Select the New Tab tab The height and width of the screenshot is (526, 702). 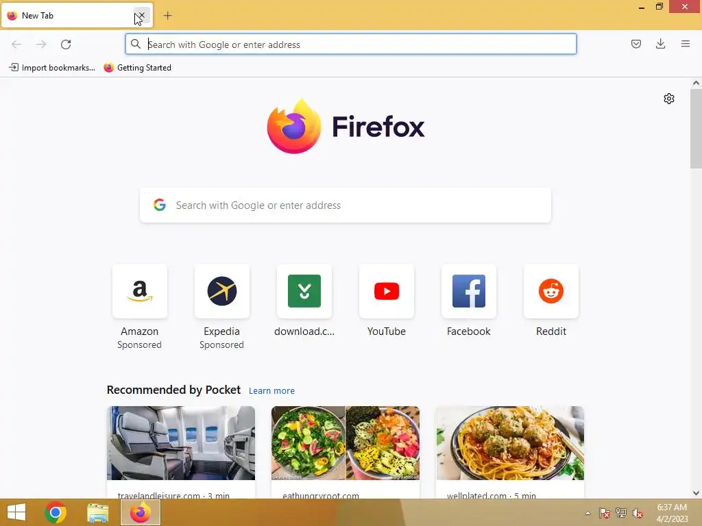[x=77, y=16]
